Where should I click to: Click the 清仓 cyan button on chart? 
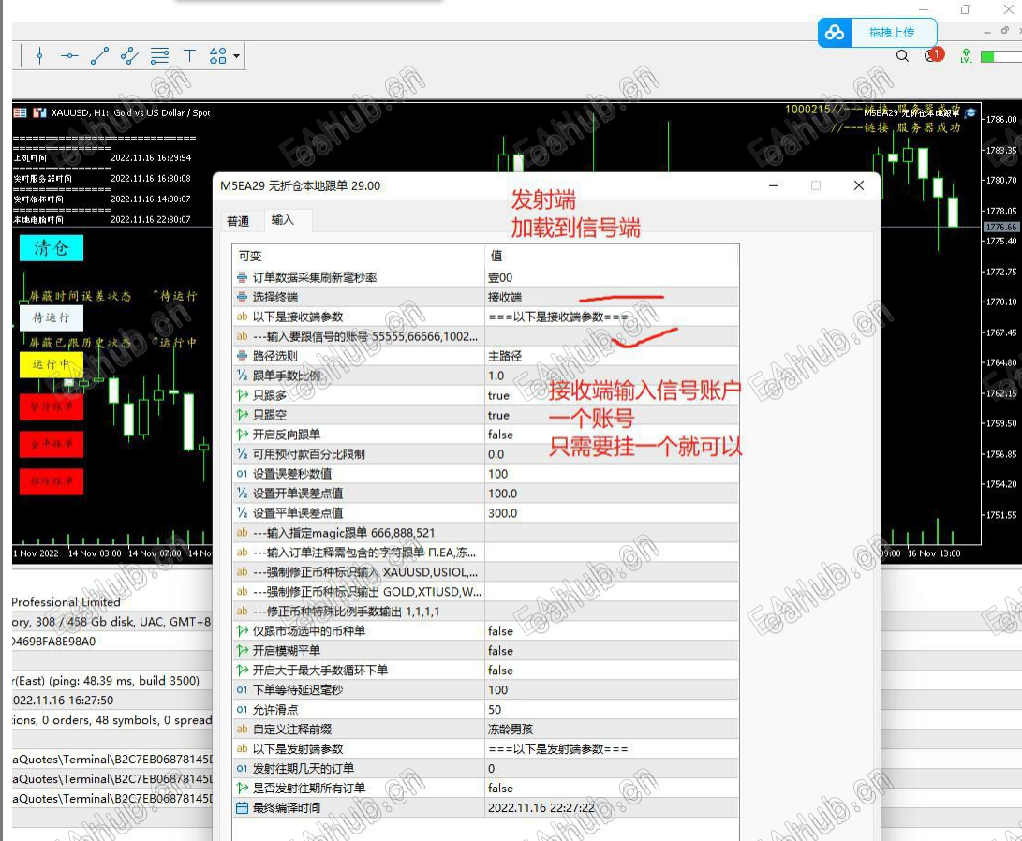point(52,247)
